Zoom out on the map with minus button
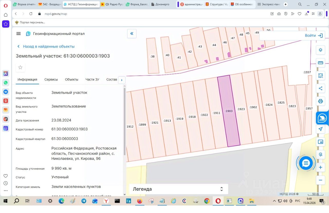 [x=320, y=180]
